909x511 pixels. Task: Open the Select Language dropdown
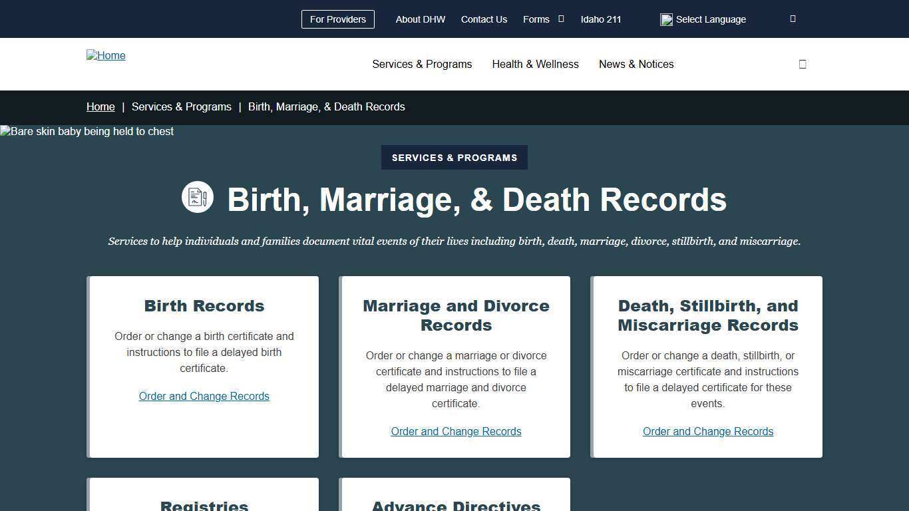(711, 19)
